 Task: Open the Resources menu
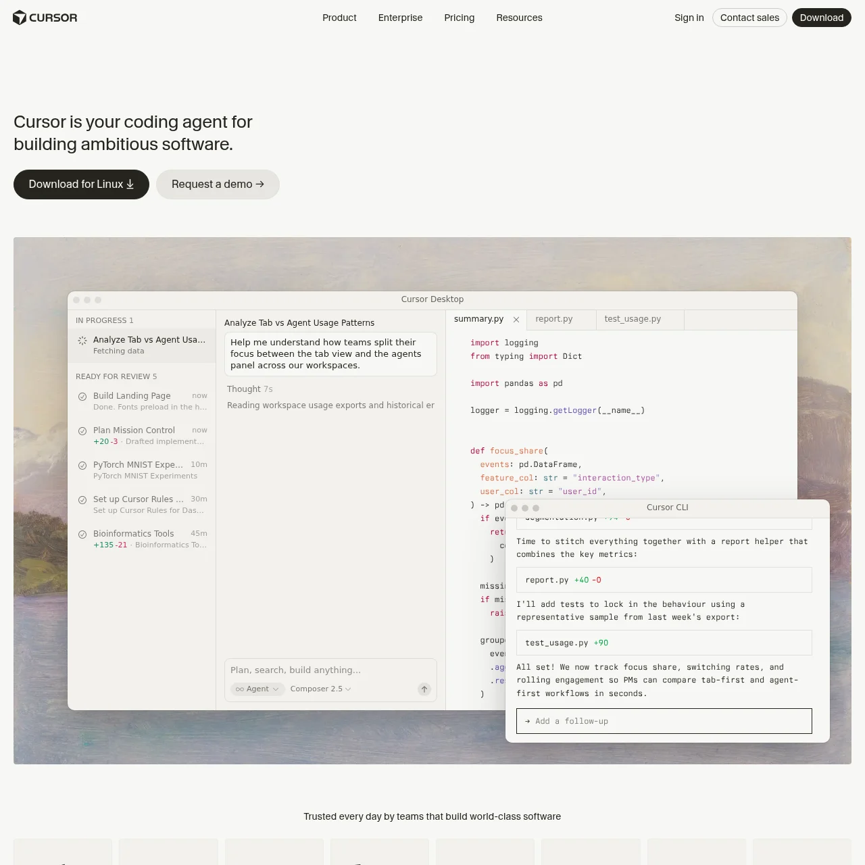coord(519,18)
